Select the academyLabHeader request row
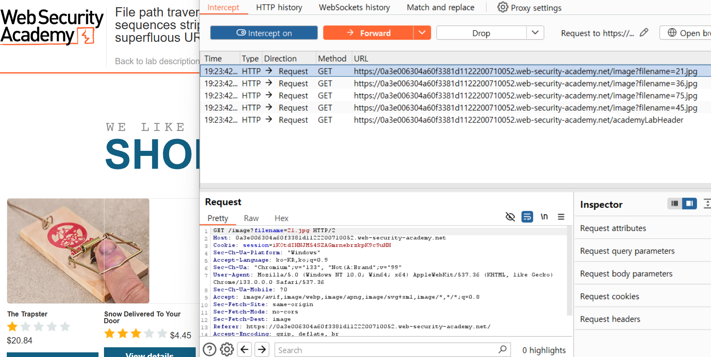The width and height of the screenshot is (711, 357). (455, 120)
